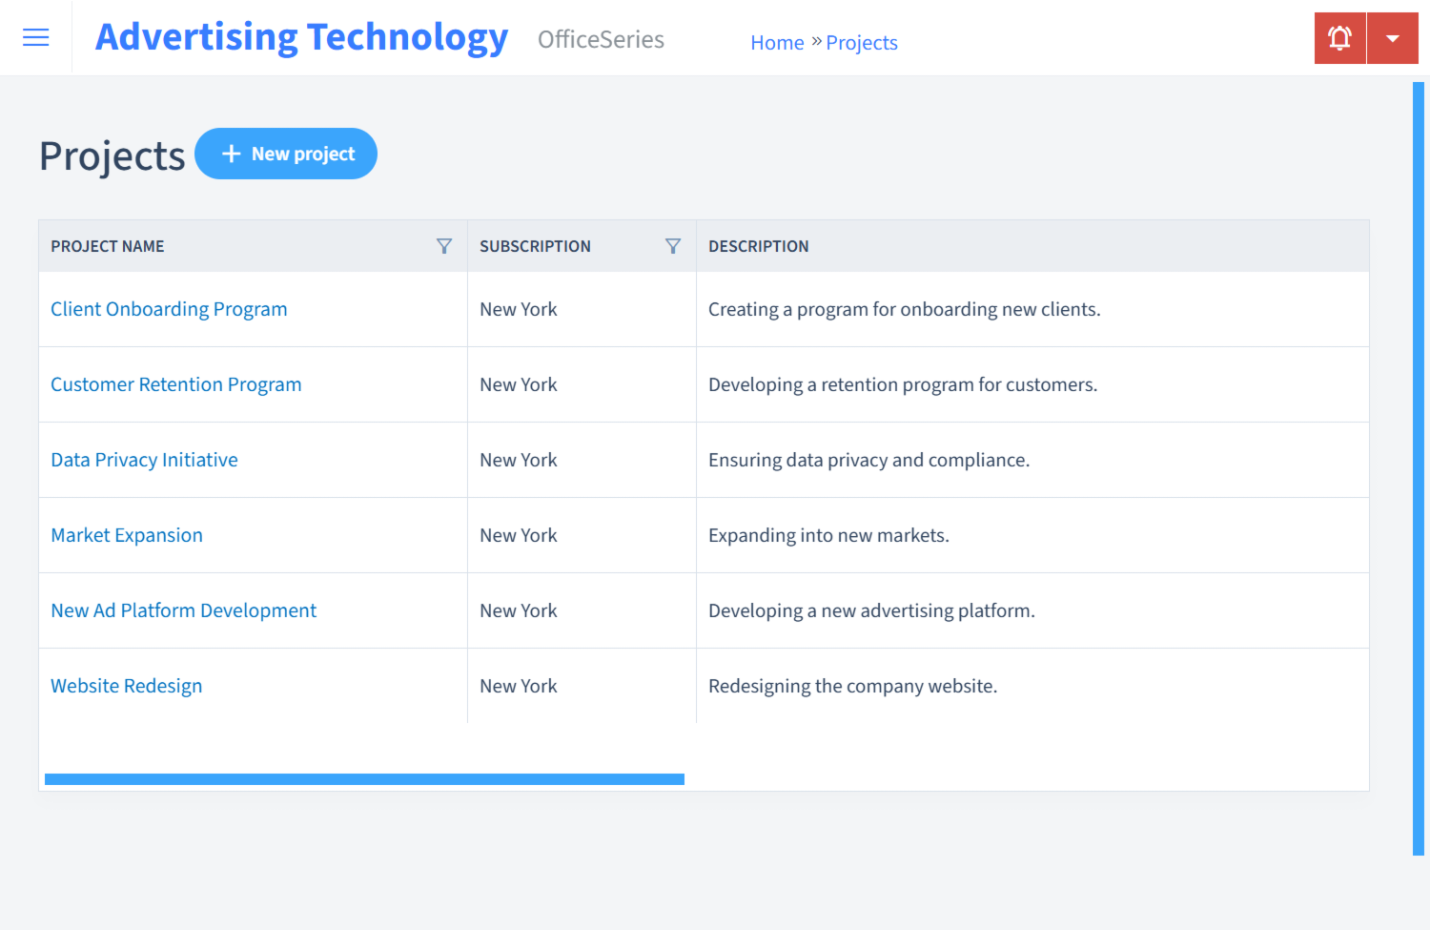Open the Customer Retention Program project
The width and height of the screenshot is (1430, 930).
point(175,383)
